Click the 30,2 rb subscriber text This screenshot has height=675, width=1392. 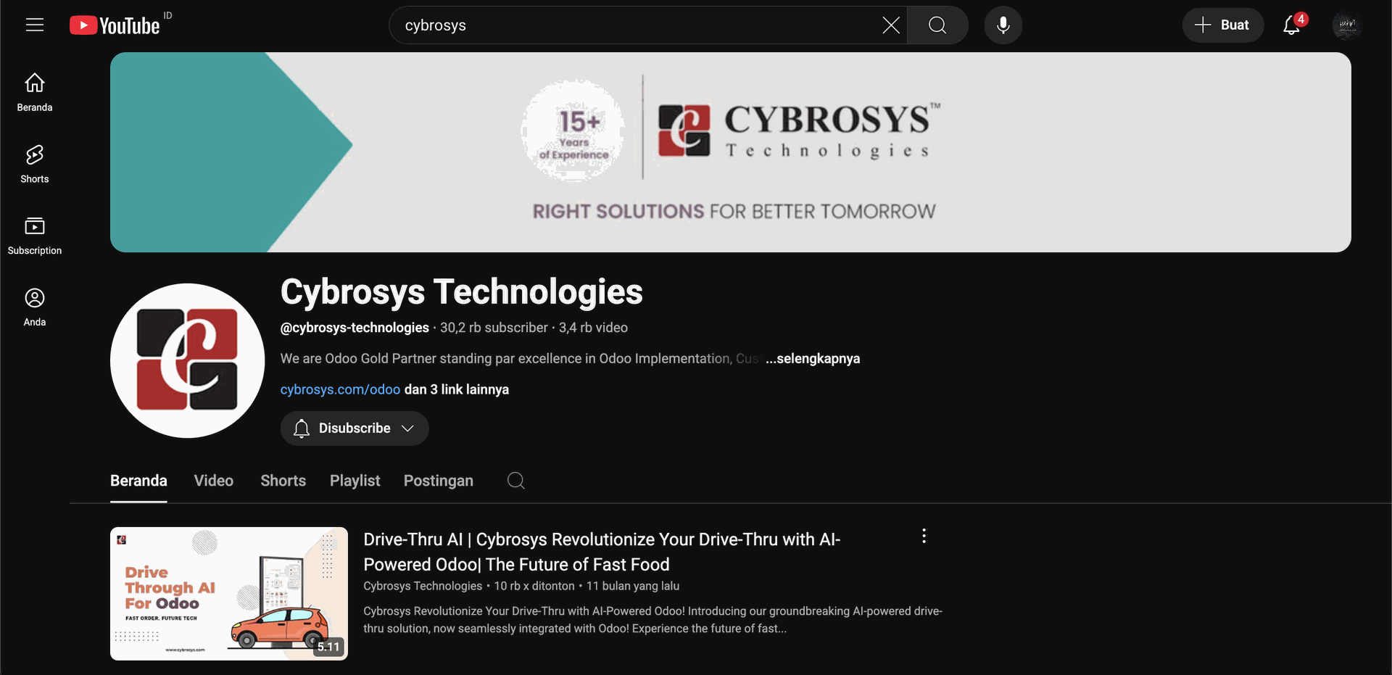point(494,328)
